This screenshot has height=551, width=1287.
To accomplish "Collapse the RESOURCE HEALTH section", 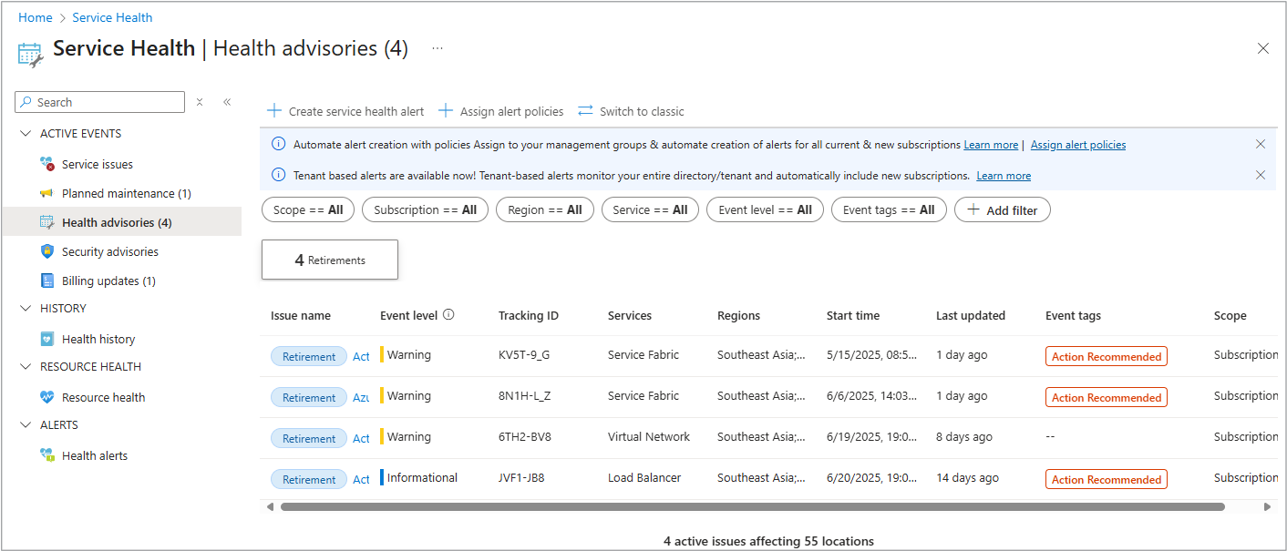I will pyautogui.click(x=26, y=367).
